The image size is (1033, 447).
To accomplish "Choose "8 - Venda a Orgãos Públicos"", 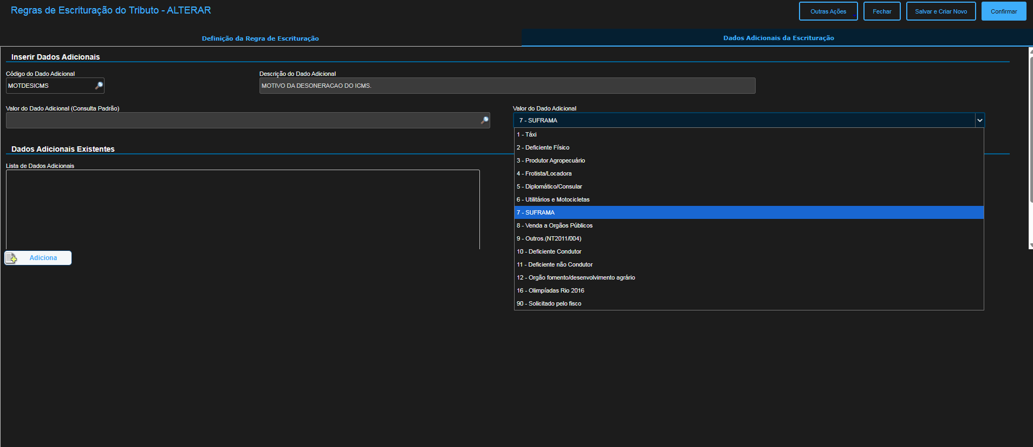I will click(554, 225).
